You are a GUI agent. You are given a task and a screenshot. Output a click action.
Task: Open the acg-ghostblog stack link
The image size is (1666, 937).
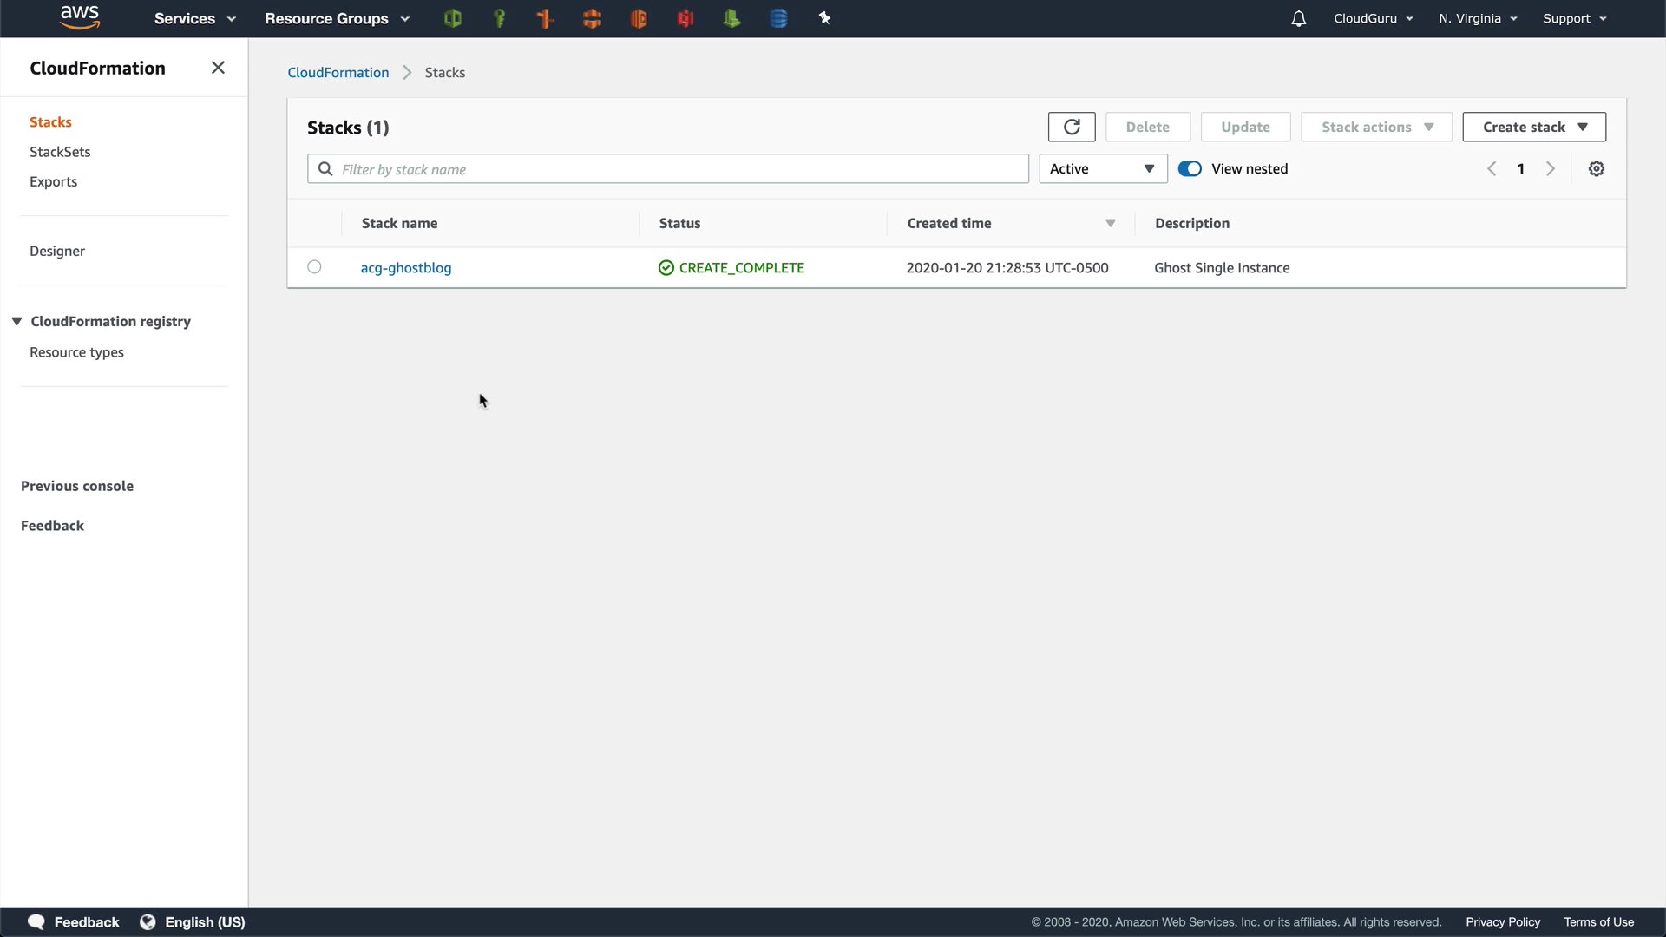coord(406,267)
